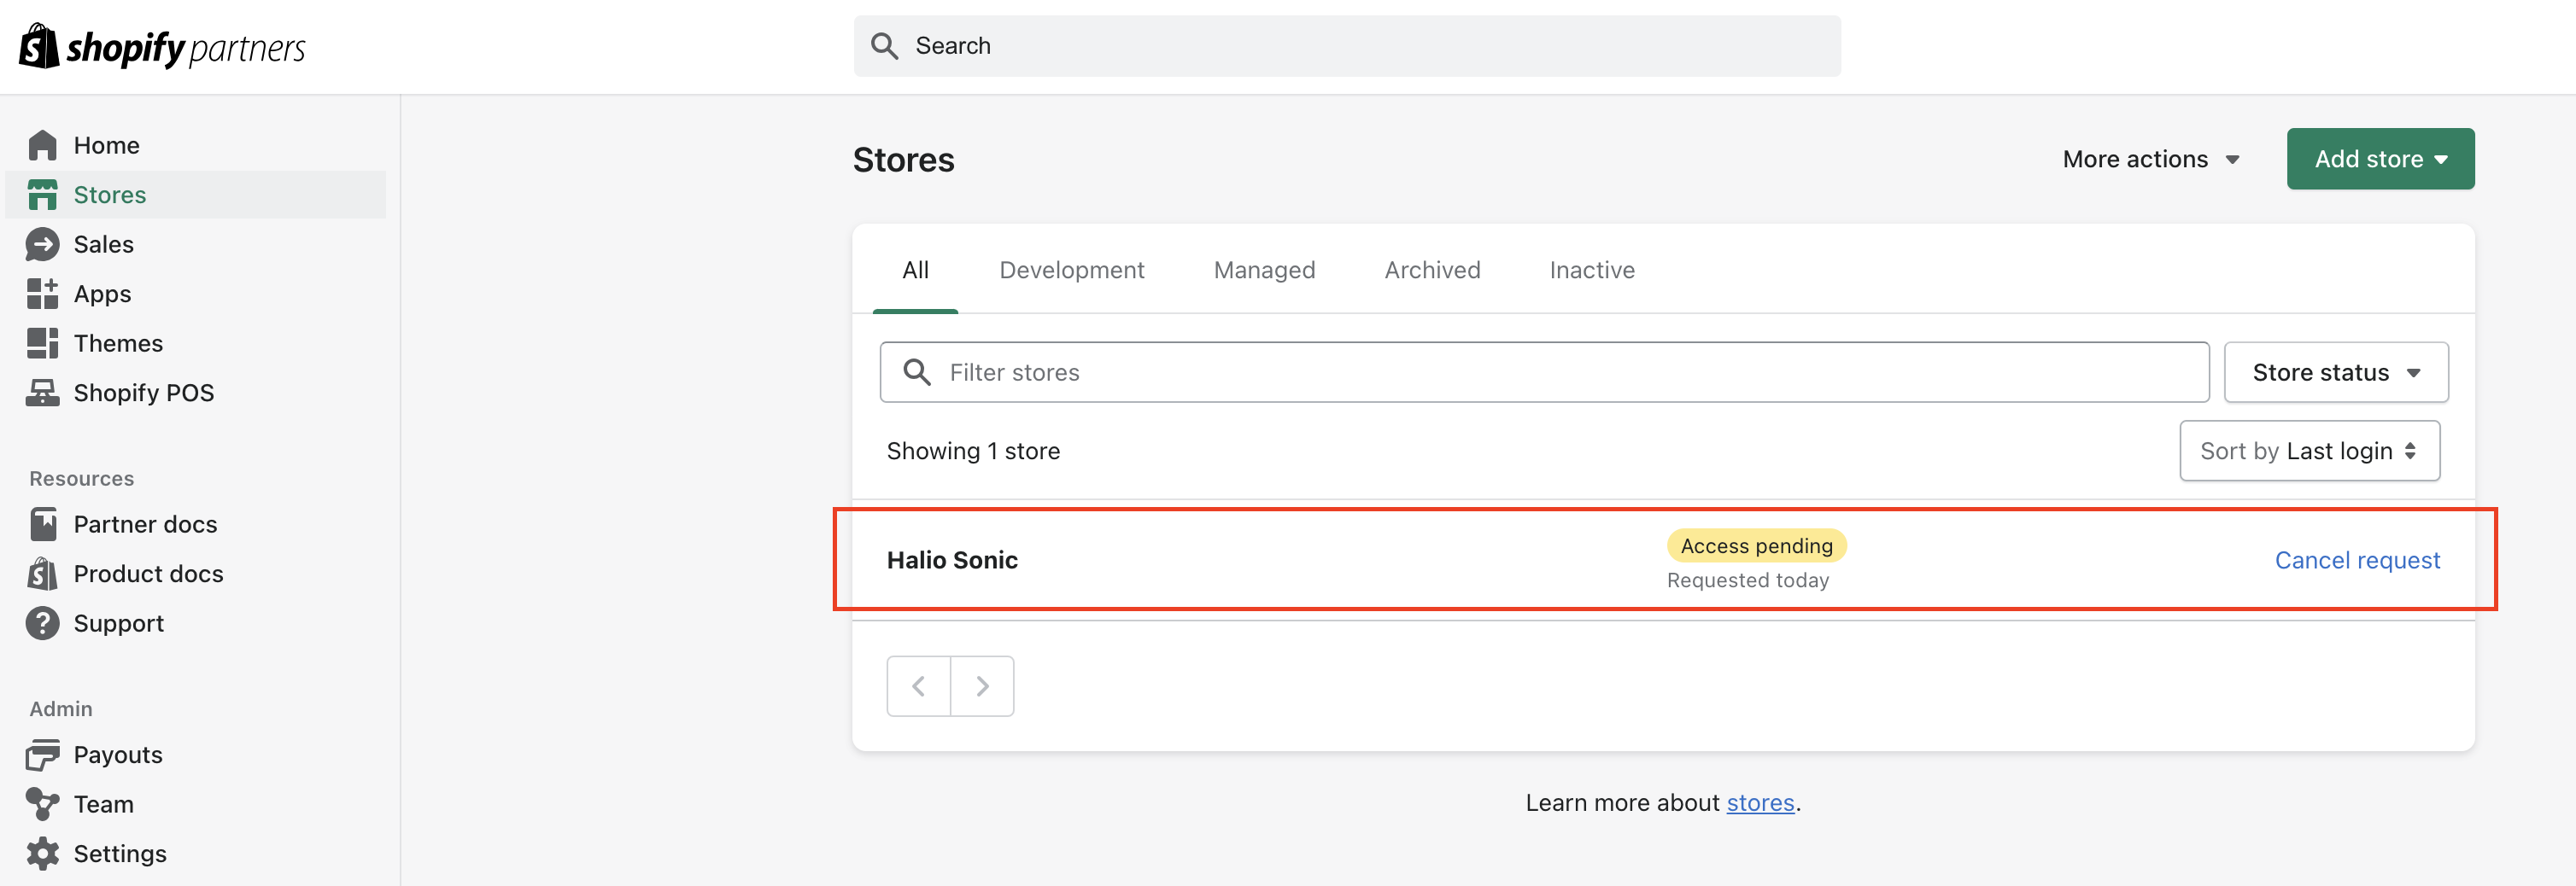This screenshot has width=2576, height=886.
Task: Open Payouts admin page
Action: pyautogui.click(x=195, y=755)
